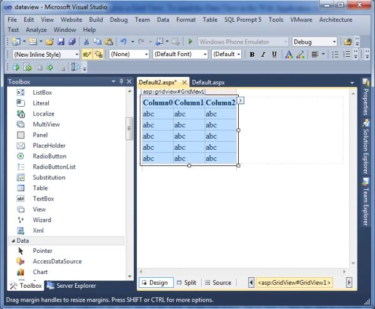Switch to the Default.aspx tab
The width and height of the screenshot is (375, 309).
coord(208,82)
